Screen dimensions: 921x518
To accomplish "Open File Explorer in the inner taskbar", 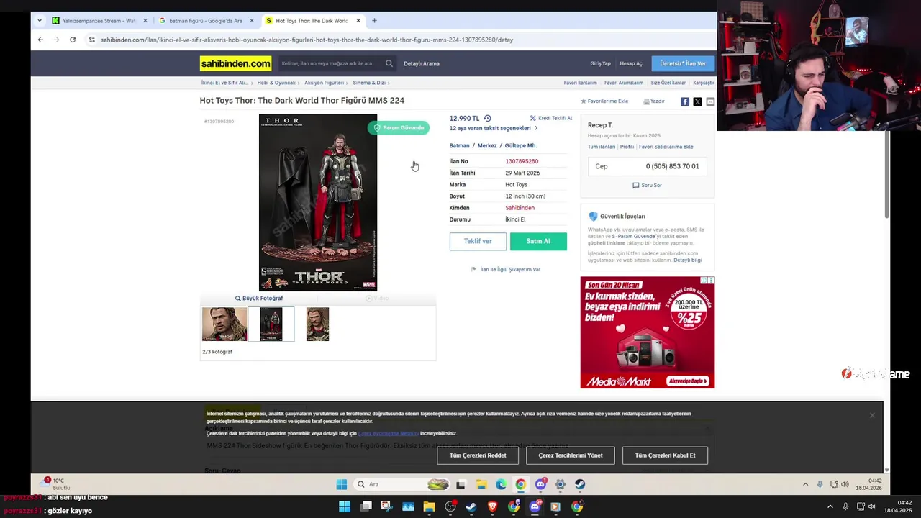I will tap(481, 484).
